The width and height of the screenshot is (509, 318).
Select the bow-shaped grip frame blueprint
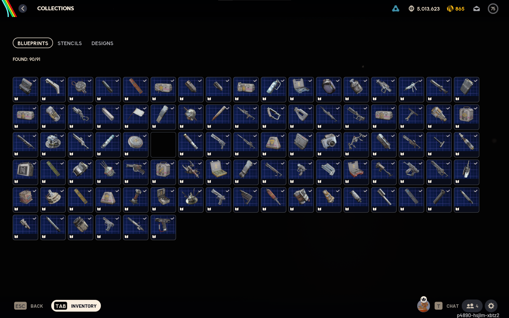click(274, 117)
